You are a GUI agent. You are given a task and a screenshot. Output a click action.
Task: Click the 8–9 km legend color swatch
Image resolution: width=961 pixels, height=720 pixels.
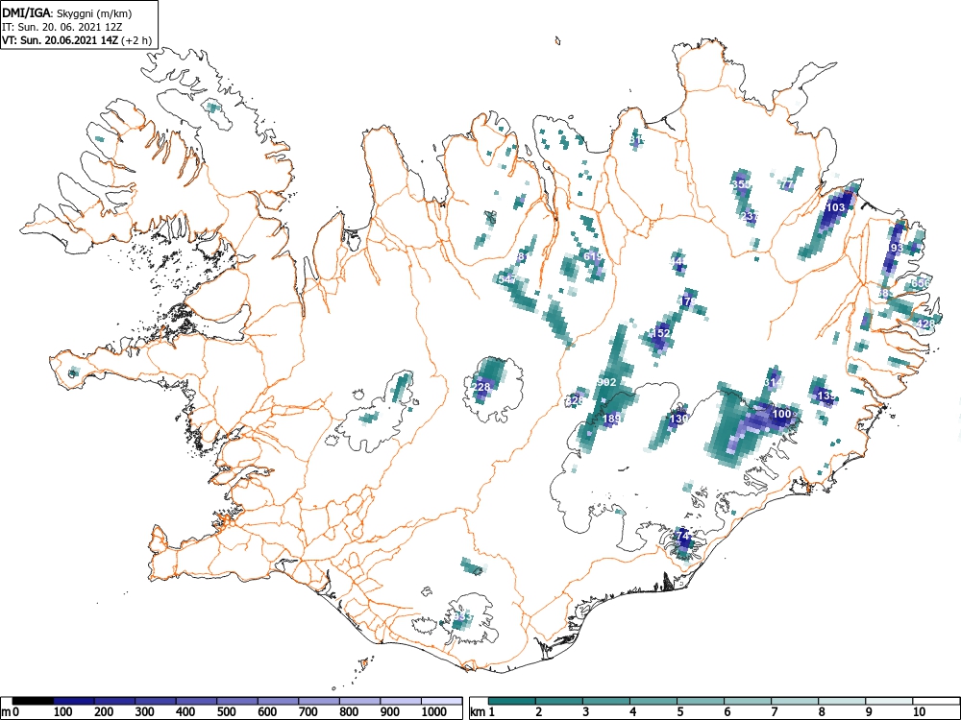(x=842, y=701)
